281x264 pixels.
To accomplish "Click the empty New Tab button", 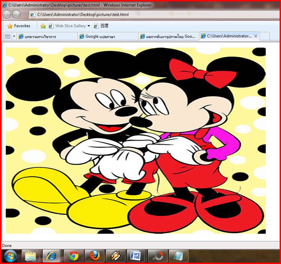I will [265, 36].
